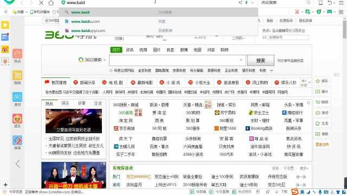
Task: Expand the 更多 dropdown in 发现你喜欢
Action: point(304,168)
